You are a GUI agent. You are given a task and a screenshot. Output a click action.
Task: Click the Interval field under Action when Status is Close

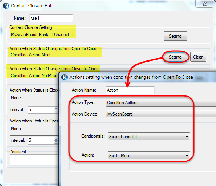pyautogui.click(x=41, y=110)
